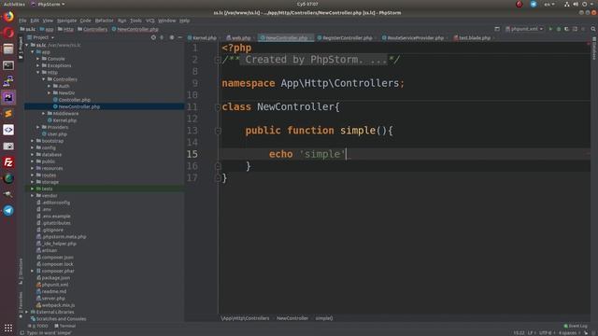The height and width of the screenshot is (336, 598).
Task: Open the Files manager dock icon
Action: pyautogui.click(x=8, y=49)
